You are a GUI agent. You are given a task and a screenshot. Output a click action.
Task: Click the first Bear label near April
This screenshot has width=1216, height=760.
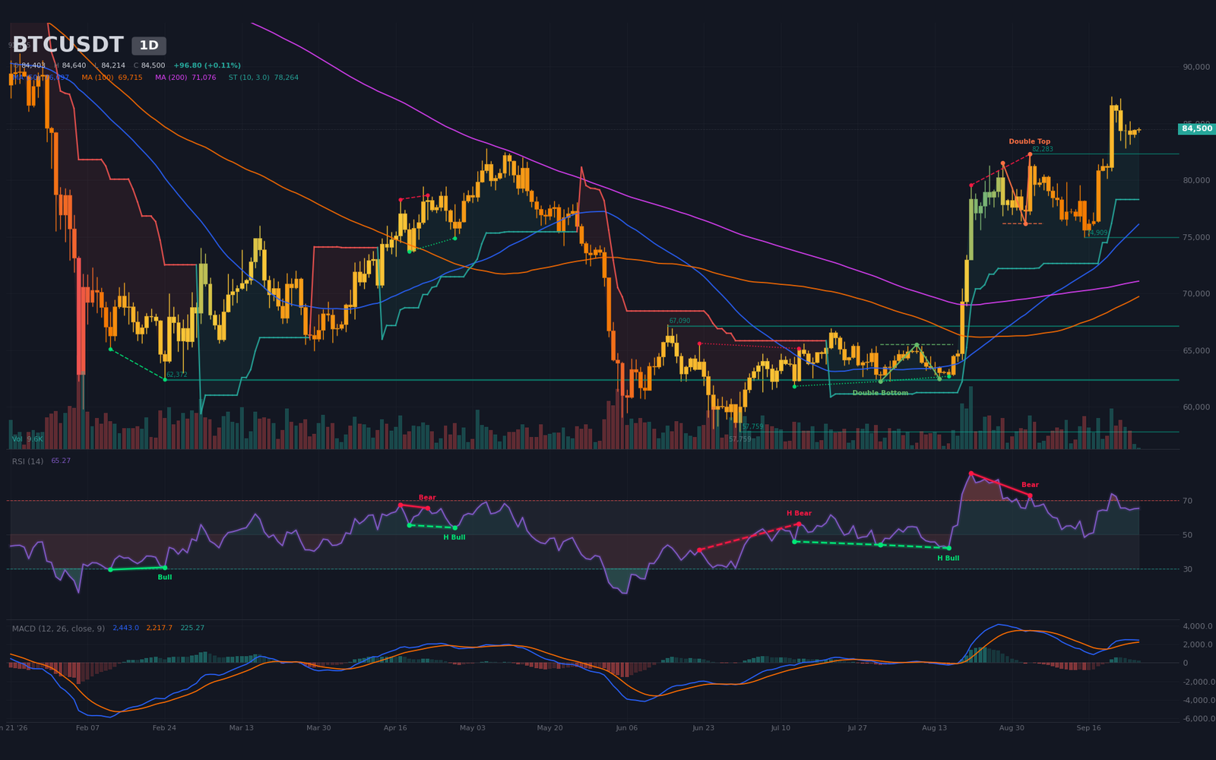pyautogui.click(x=427, y=498)
